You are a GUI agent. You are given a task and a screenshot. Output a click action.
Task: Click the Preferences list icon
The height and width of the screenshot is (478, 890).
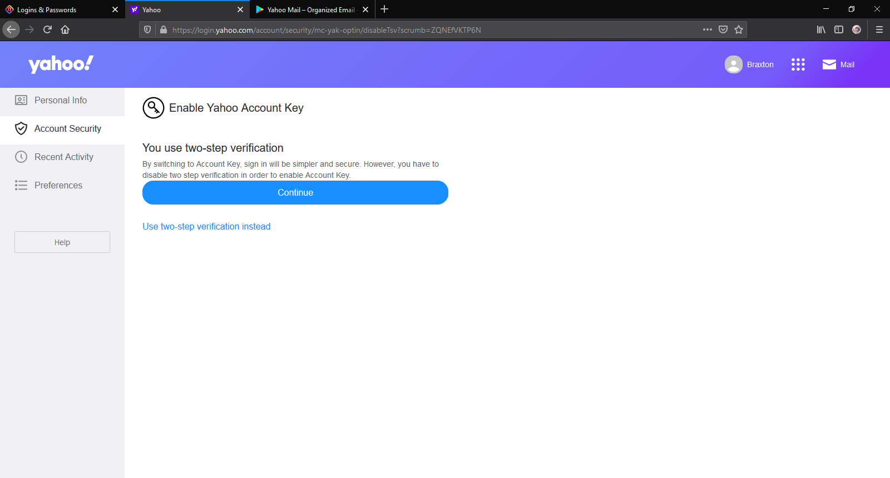(21, 185)
